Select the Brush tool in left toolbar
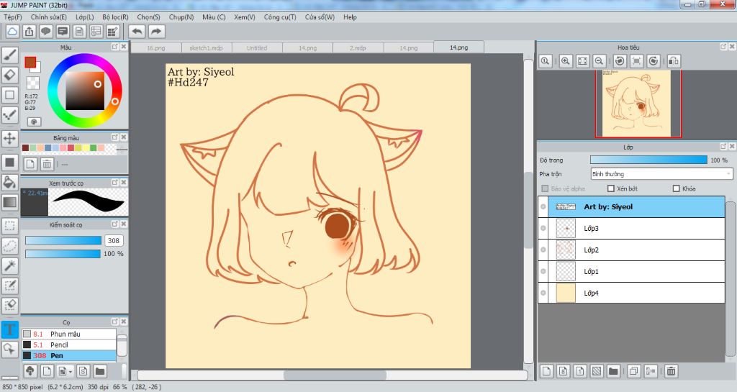This screenshot has width=737, height=392. [x=9, y=55]
